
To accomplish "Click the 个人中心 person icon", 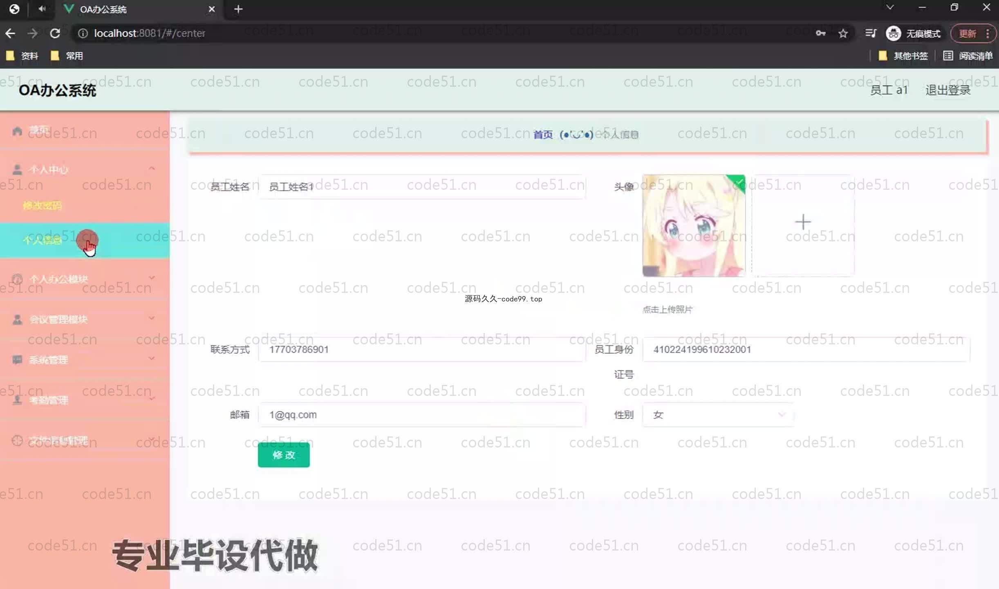I will click(x=17, y=169).
